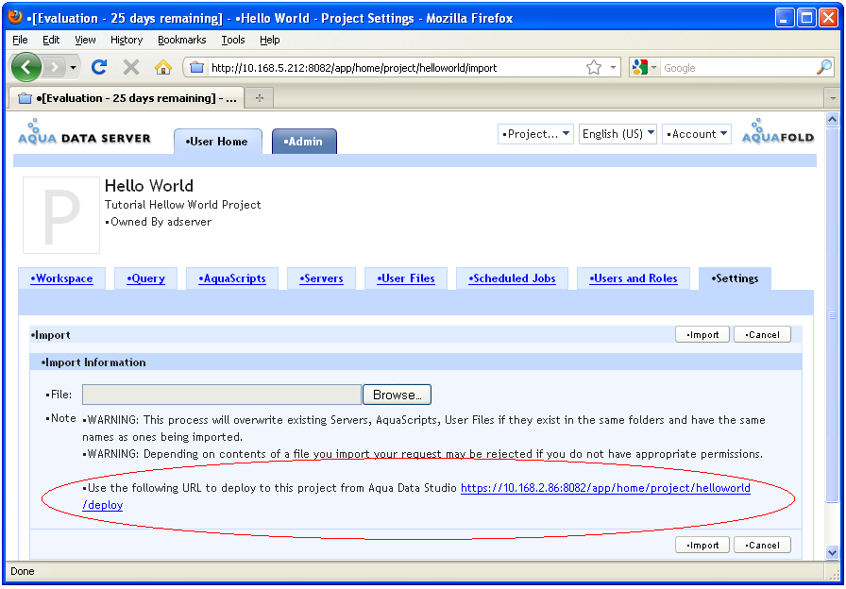
Task: Switch to the Admin tab
Action: [x=304, y=142]
